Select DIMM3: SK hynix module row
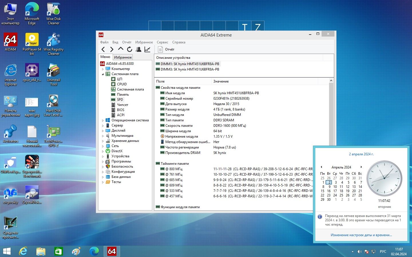The height and width of the screenshot is (257, 412). click(x=188, y=69)
